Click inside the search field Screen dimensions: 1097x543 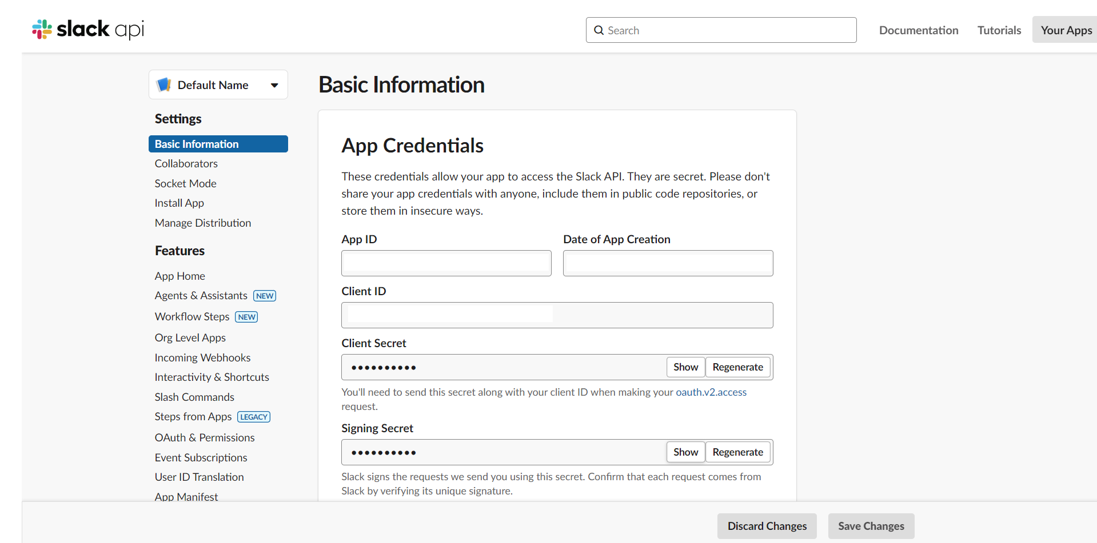(720, 30)
